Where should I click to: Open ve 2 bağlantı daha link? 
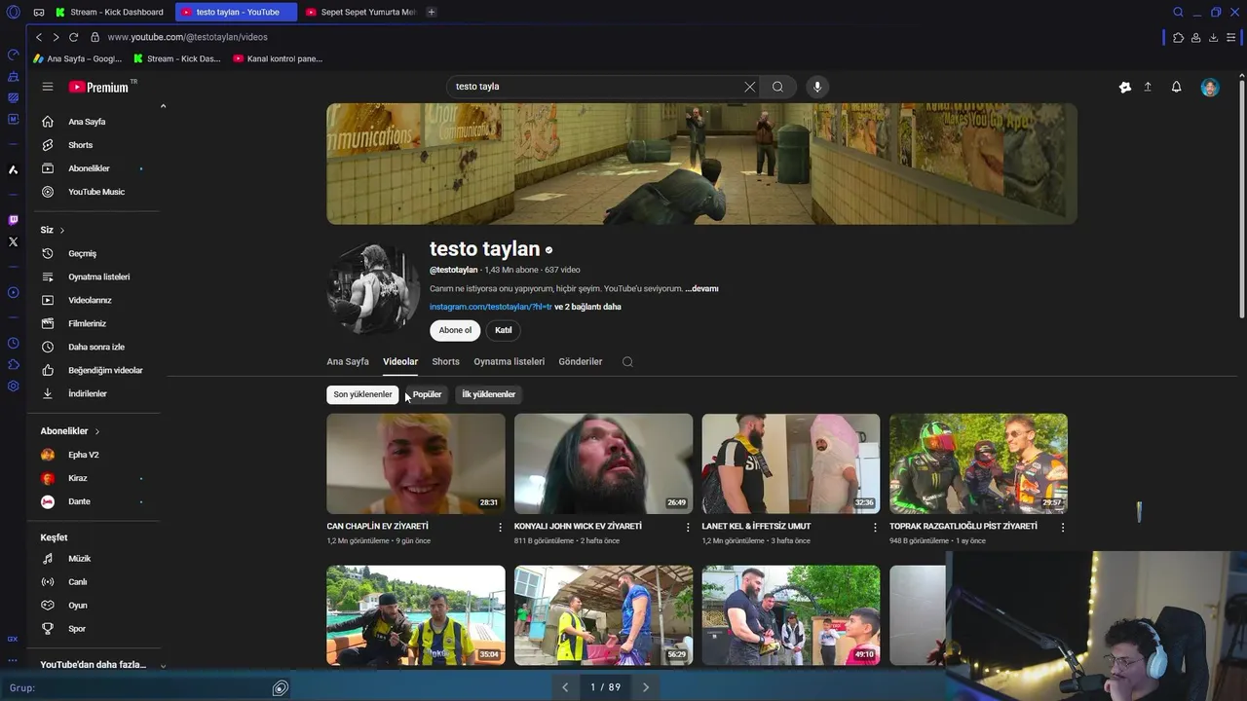tap(587, 307)
